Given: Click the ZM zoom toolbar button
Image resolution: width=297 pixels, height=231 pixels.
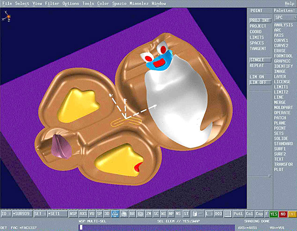Looking at the screenshot, I should coord(148,214).
